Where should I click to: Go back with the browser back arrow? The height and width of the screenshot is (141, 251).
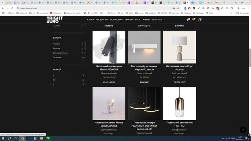[3, 8]
